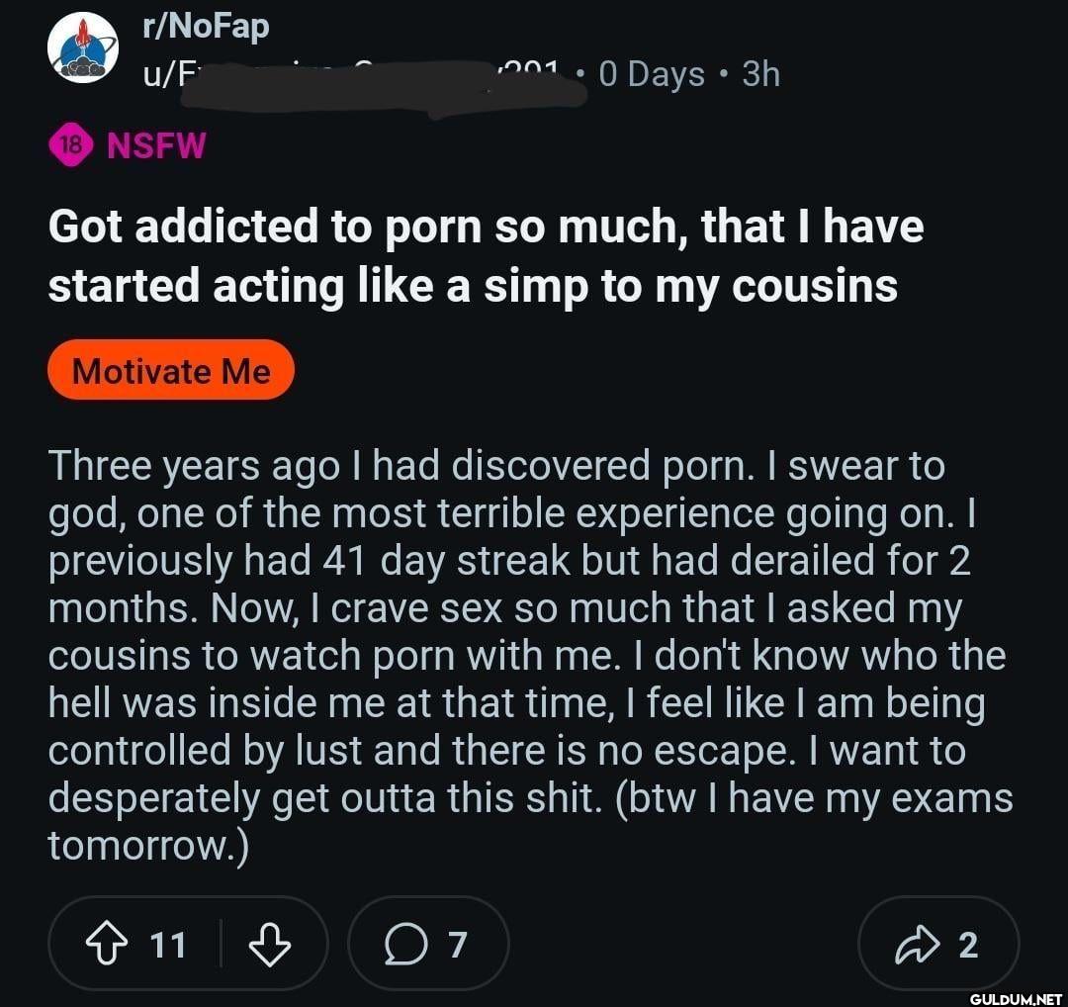
Task: Click the share arrow icon
Action: pos(915,946)
